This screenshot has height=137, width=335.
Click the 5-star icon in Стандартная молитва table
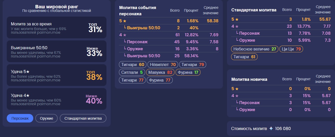[x=237, y=19]
